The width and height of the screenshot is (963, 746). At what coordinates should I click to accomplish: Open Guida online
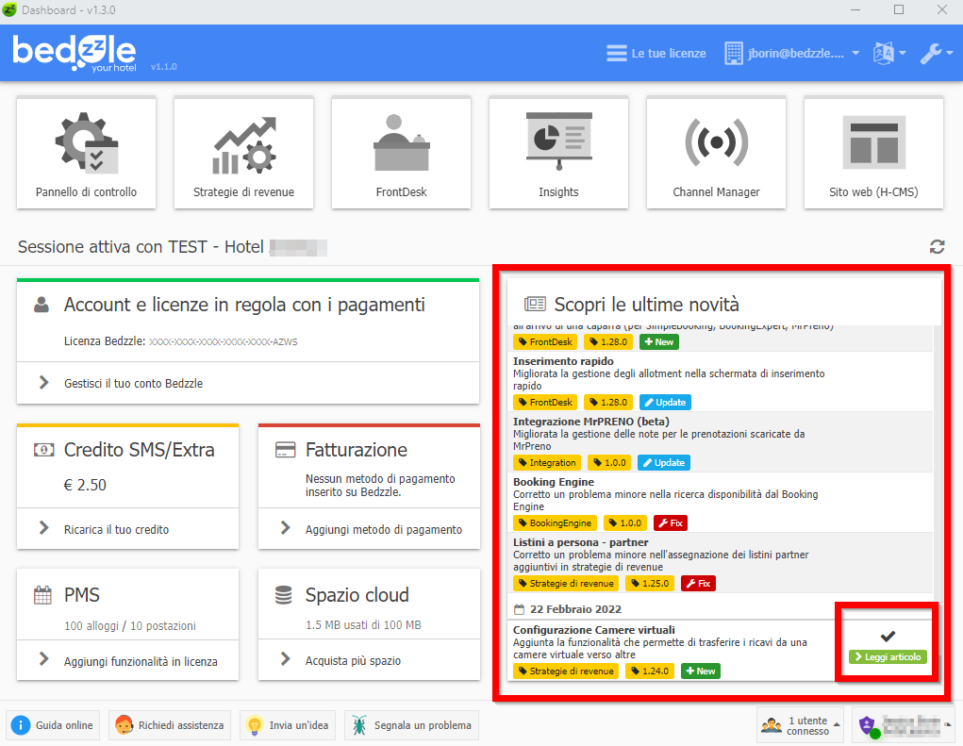[x=53, y=725]
